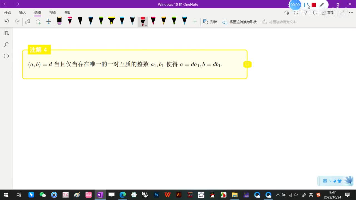
Task: Open Photoshop from the taskbar
Action: tap(156, 195)
